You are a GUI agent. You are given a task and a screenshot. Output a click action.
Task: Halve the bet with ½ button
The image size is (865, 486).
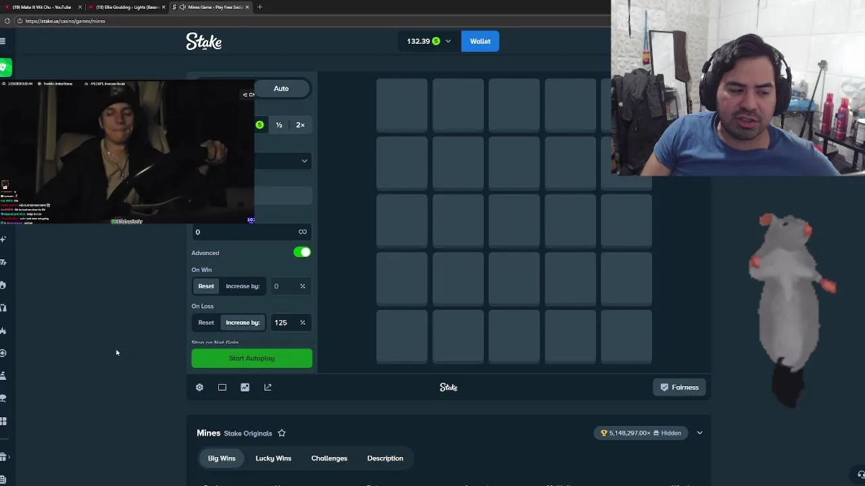[279, 125]
